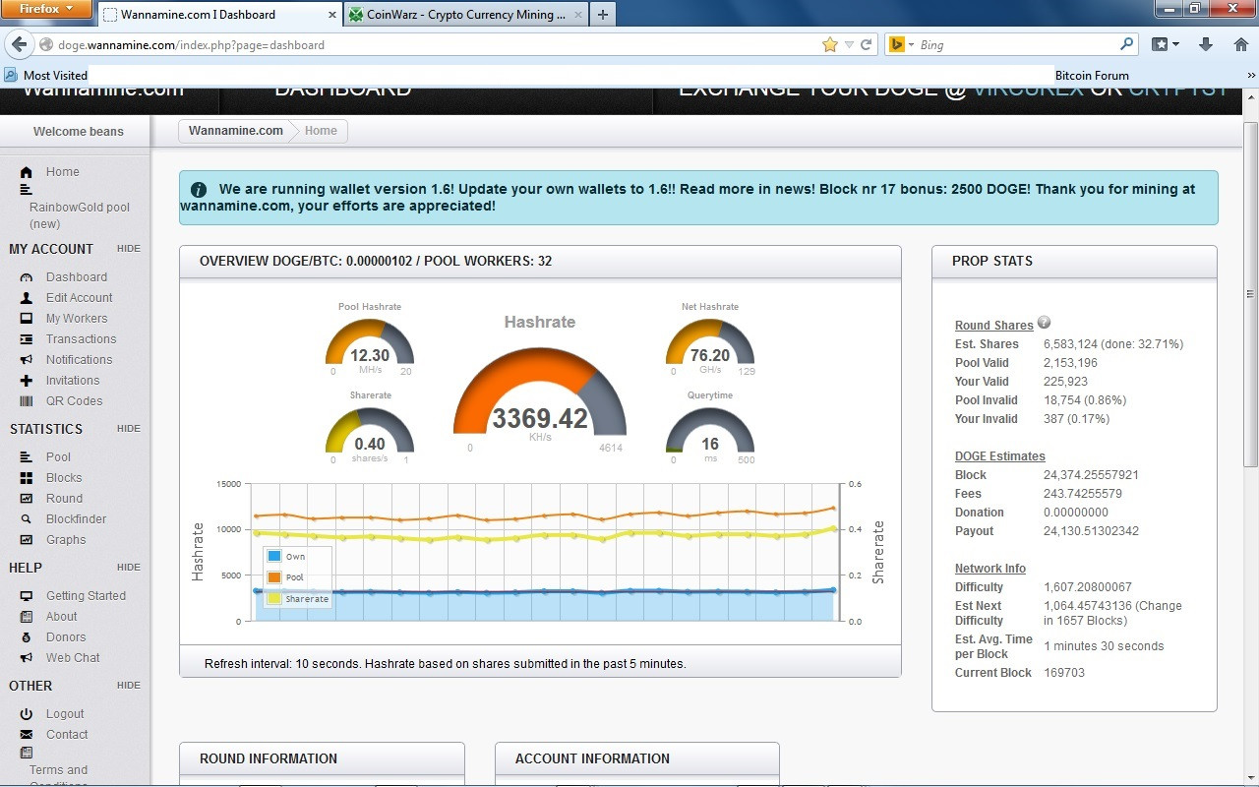Click the Invitations plus icon

click(26, 381)
